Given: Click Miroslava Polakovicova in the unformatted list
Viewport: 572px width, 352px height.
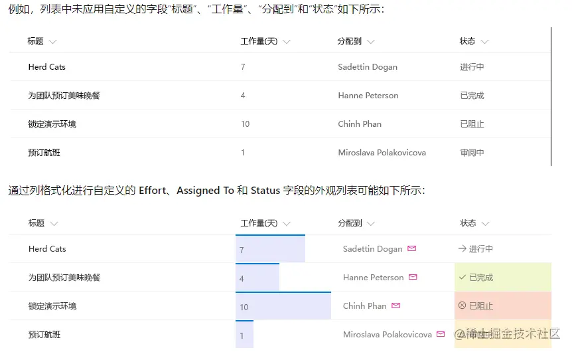Looking at the screenshot, I should pos(382,153).
